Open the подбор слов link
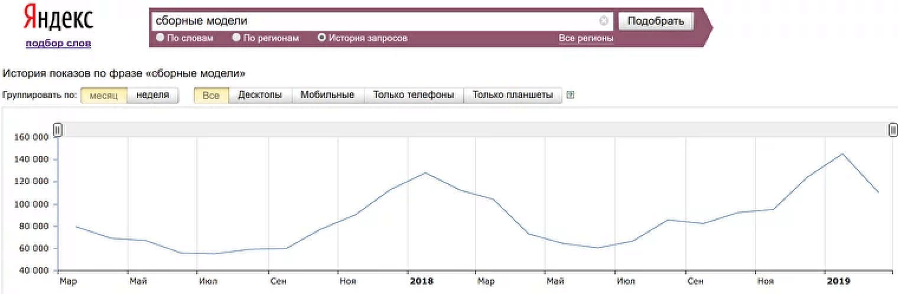 (58, 44)
